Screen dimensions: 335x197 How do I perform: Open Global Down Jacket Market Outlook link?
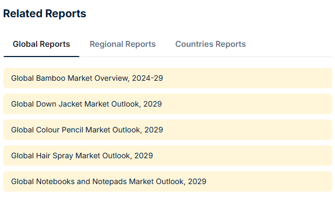tap(167, 104)
